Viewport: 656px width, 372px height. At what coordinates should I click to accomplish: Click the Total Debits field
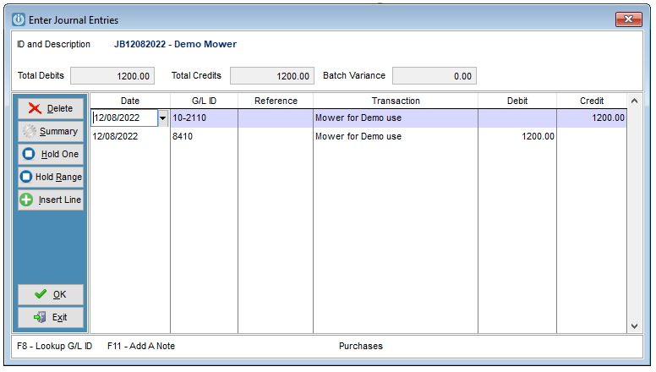click(112, 76)
